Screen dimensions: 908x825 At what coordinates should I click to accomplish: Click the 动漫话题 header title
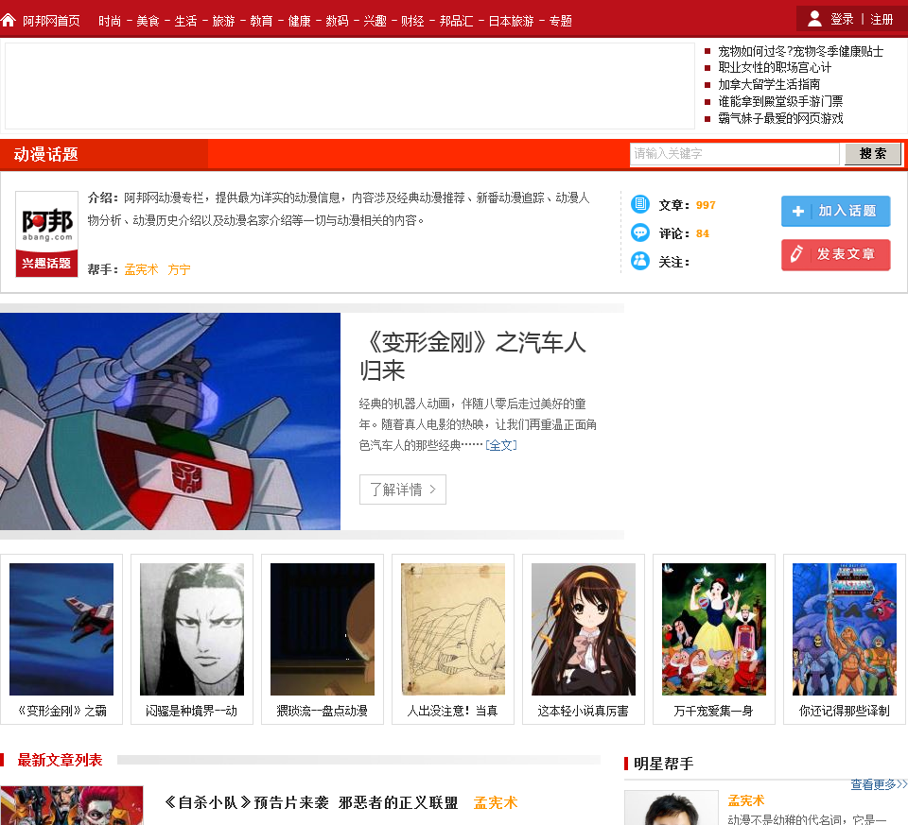[45, 154]
